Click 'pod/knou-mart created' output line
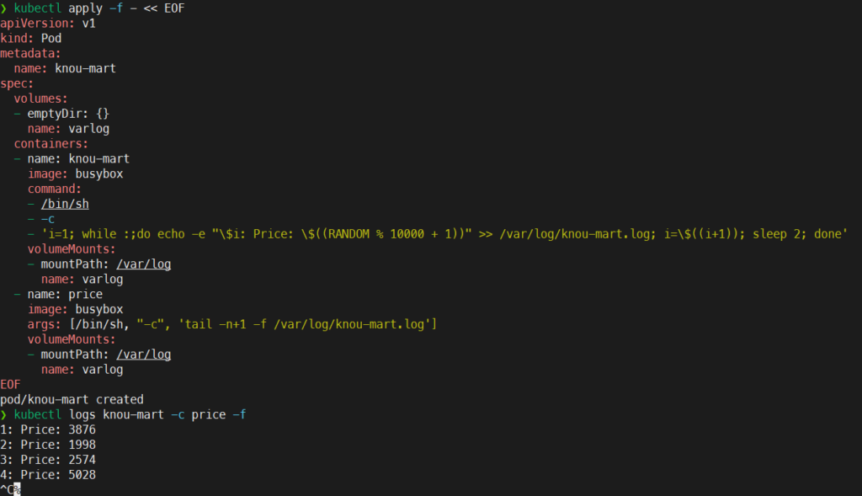The height and width of the screenshot is (496, 862). 72,400
